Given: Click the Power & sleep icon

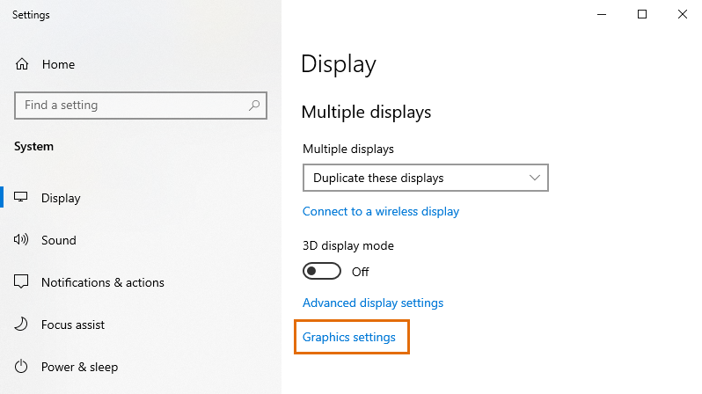Looking at the screenshot, I should 22,367.
